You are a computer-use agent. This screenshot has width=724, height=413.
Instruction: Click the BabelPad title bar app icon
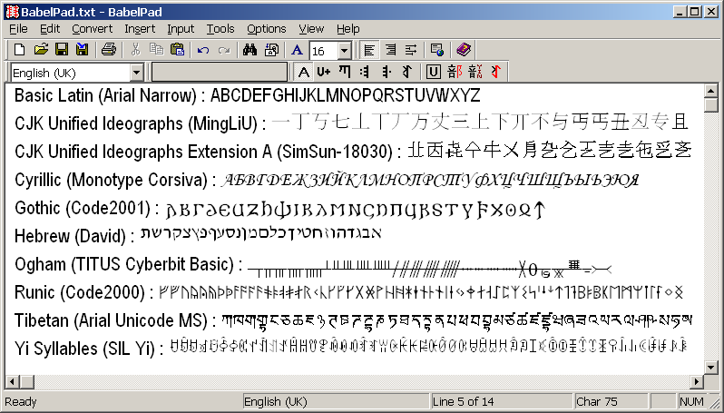pyautogui.click(x=13, y=12)
